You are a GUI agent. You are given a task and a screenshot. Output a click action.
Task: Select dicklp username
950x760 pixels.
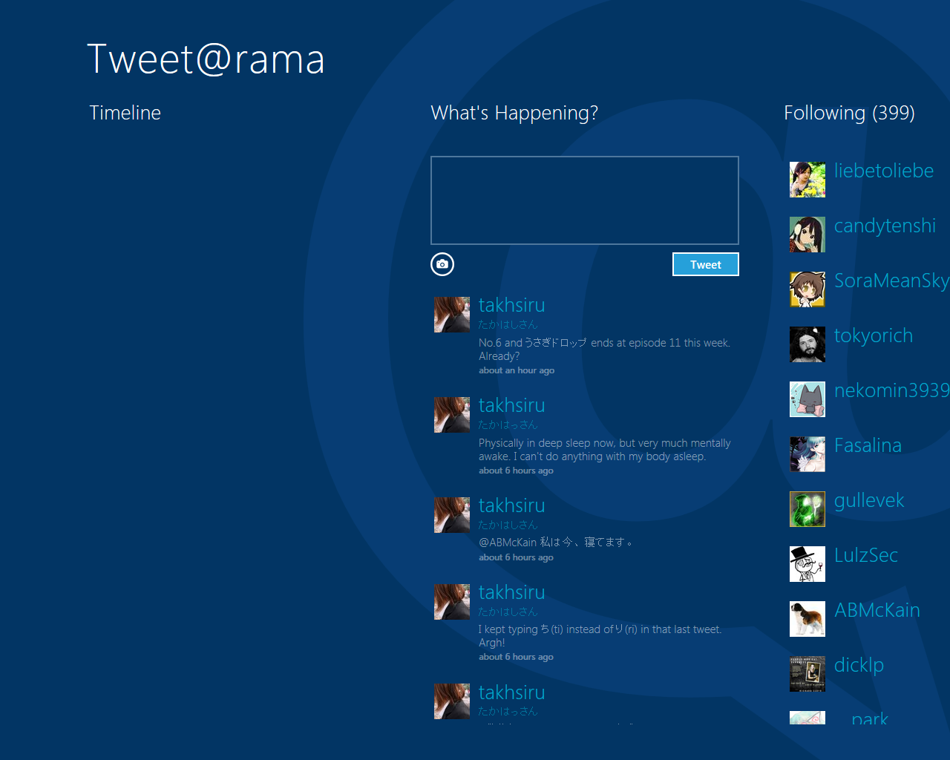click(859, 666)
